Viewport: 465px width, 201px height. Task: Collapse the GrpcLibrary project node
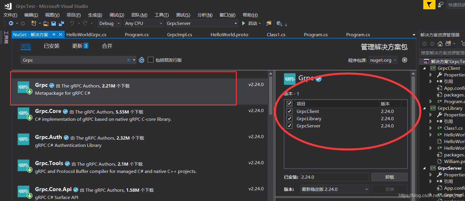pos(424,108)
